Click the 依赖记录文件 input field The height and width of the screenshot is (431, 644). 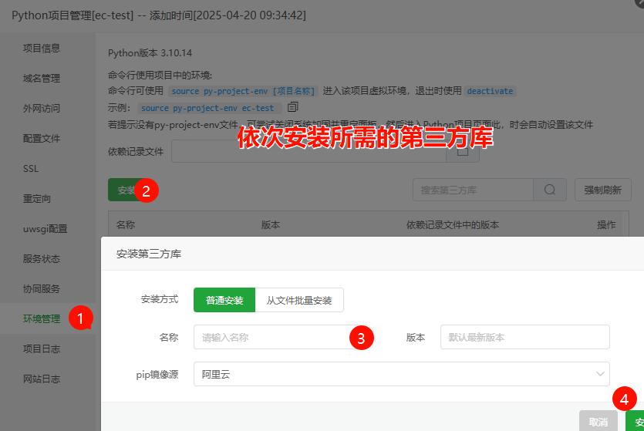[309, 151]
